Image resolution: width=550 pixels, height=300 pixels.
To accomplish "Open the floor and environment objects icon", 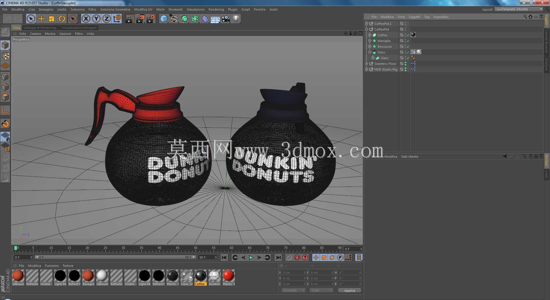I will (215, 19).
